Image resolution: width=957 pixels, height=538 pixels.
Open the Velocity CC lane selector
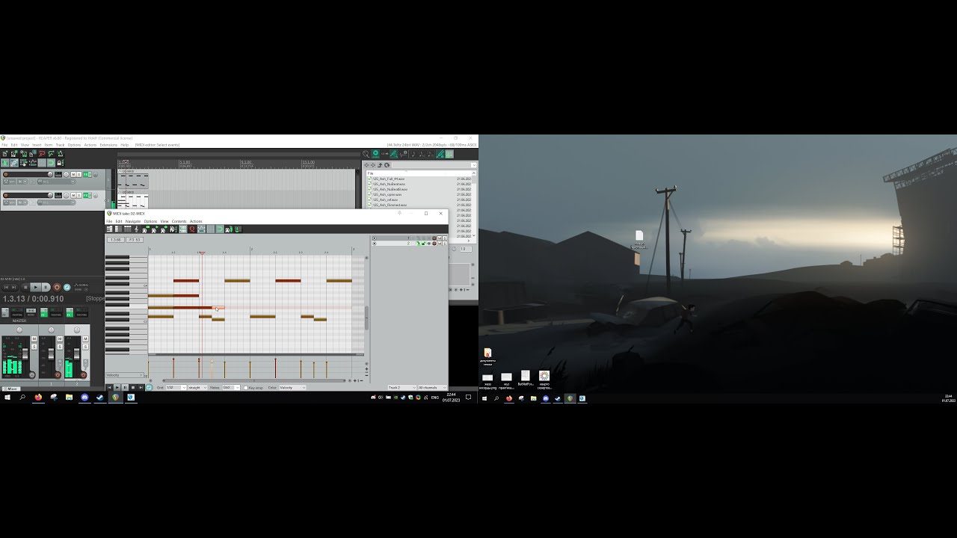[124, 375]
